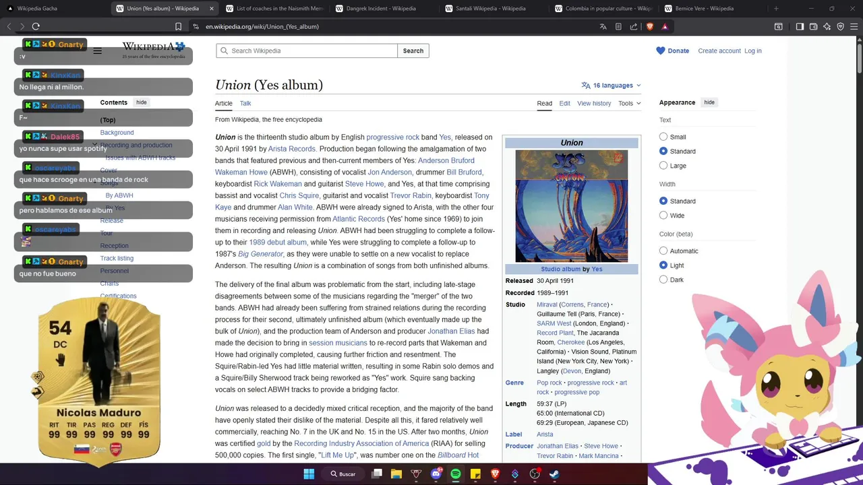
Task: Click the Wikipedia logo
Action: (154, 50)
